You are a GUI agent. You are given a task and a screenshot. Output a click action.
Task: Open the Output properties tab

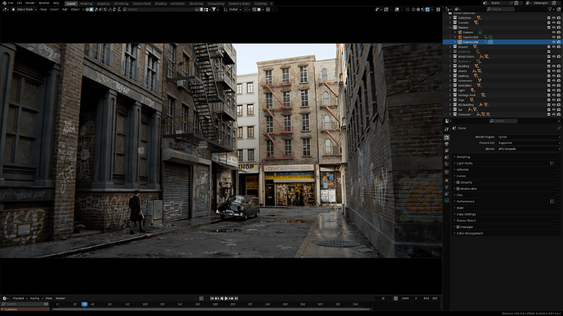pos(446,144)
